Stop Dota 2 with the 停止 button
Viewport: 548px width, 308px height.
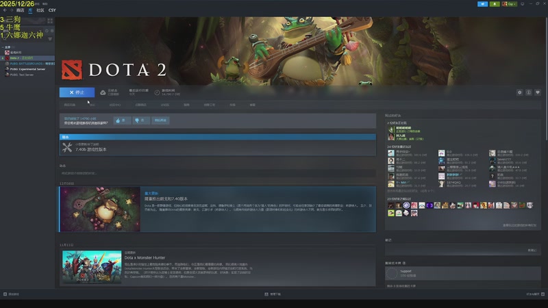point(77,92)
